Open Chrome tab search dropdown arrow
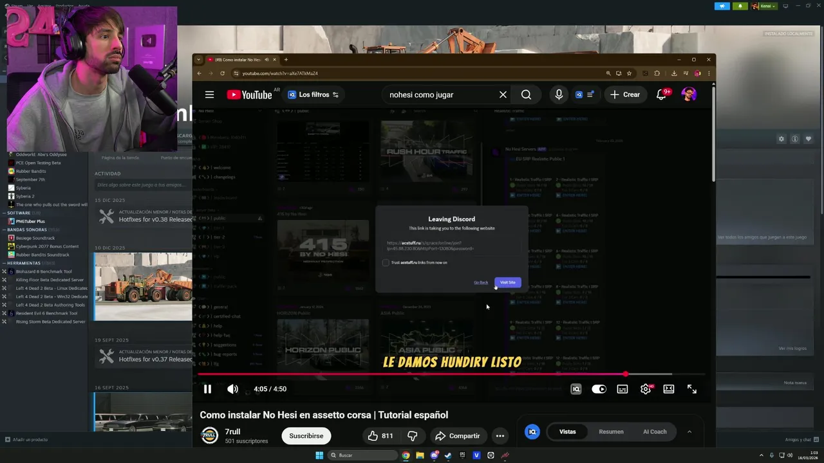 (198, 60)
